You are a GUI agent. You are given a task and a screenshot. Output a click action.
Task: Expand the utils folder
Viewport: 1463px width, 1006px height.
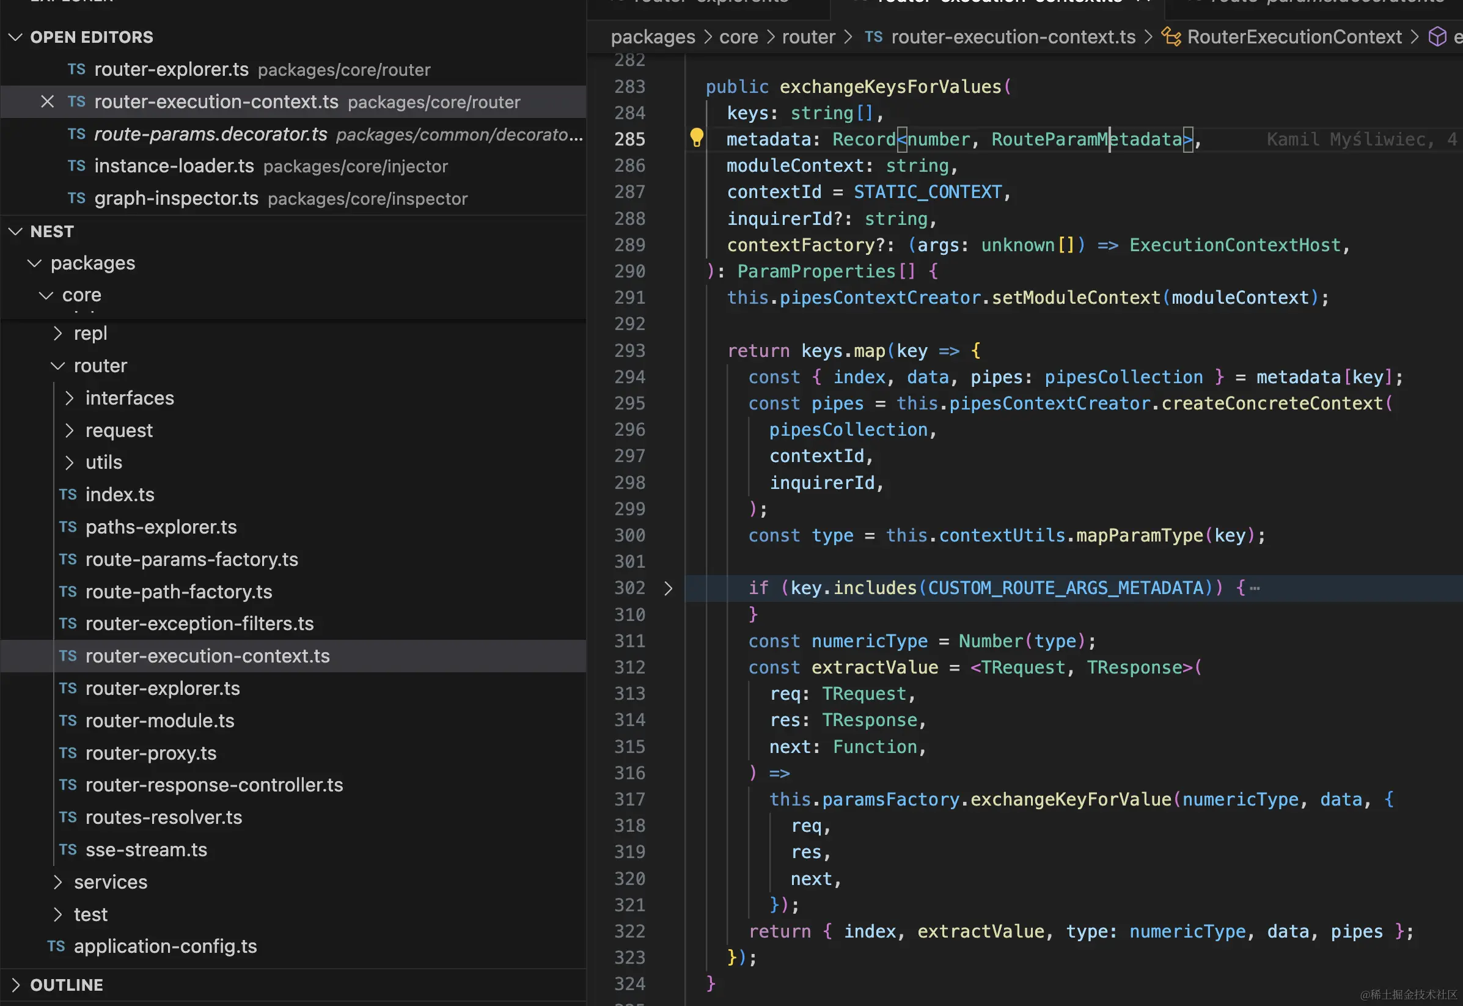[x=69, y=462]
